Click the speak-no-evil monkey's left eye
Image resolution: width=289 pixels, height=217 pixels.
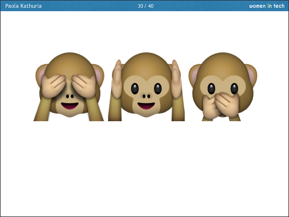click(x=211, y=89)
